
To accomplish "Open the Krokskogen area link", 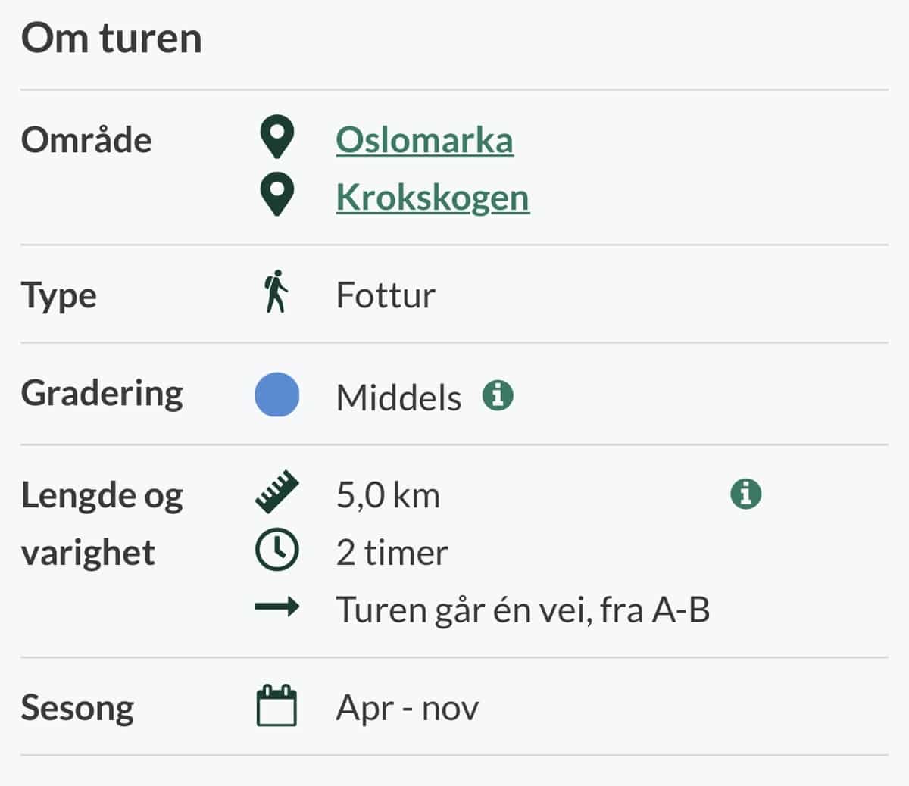I will [433, 198].
